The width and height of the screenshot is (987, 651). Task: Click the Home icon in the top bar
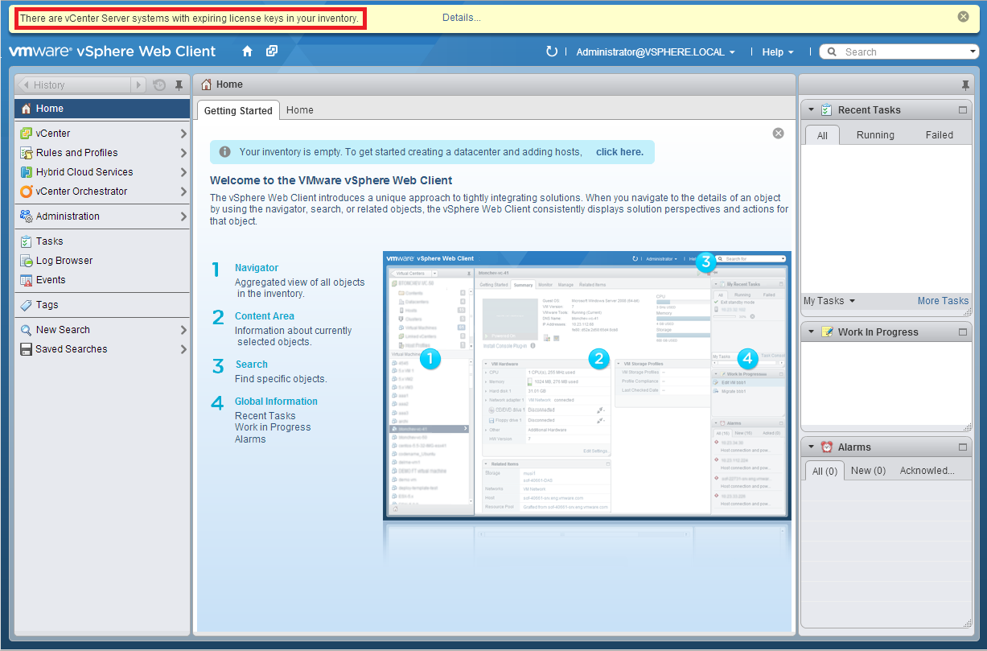(248, 52)
